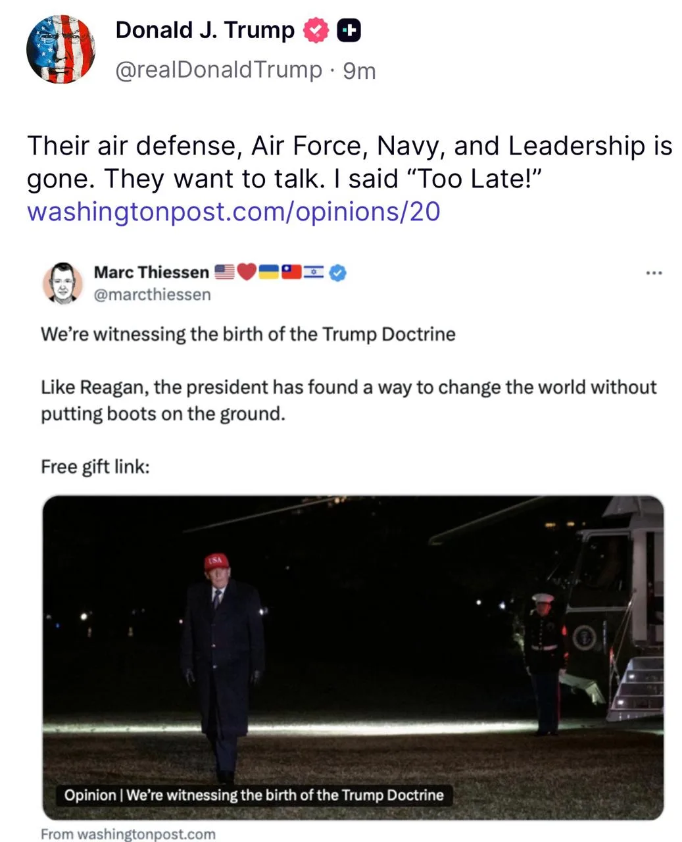Click the "Opinion | We're witnessing..." image caption
The width and height of the screenshot is (682, 842).
tap(254, 795)
